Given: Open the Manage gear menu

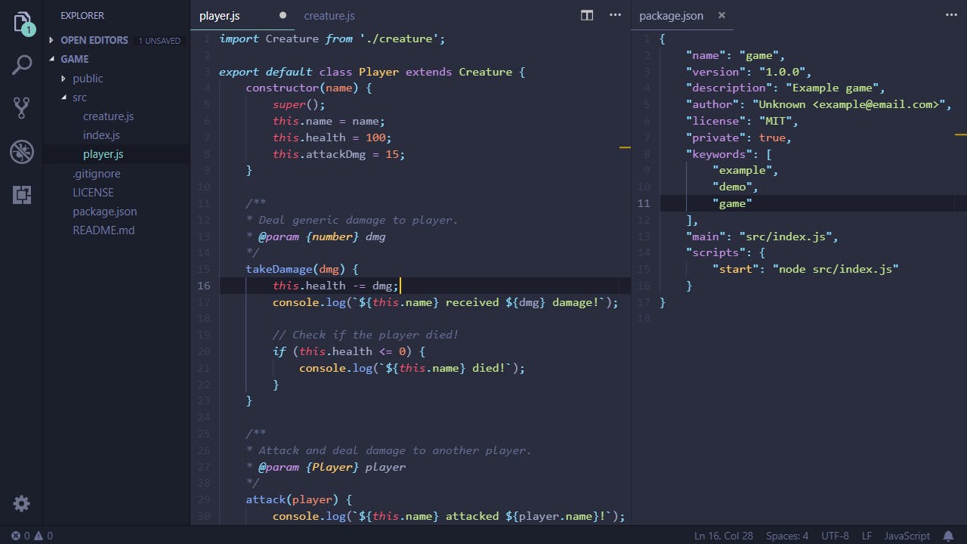Looking at the screenshot, I should (22, 504).
